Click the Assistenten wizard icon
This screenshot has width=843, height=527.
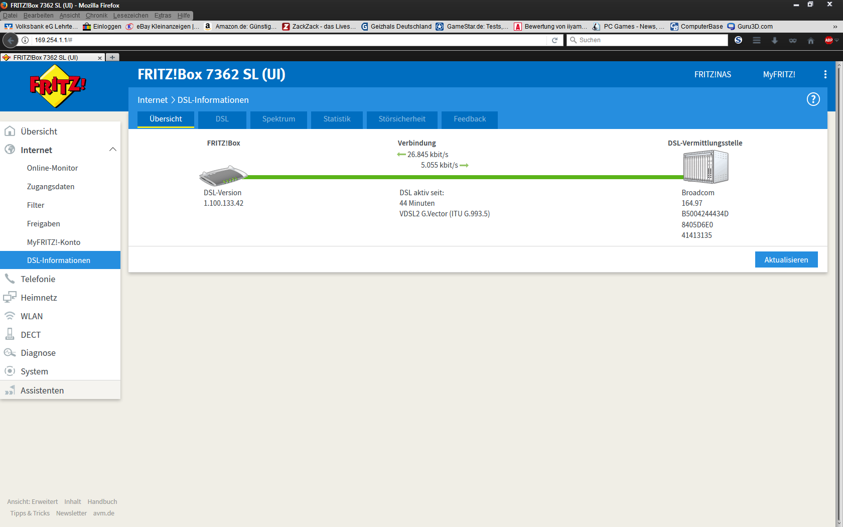(x=10, y=390)
